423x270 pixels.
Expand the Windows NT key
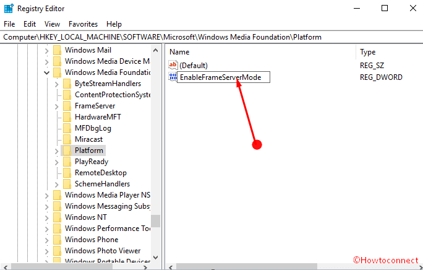(46, 218)
